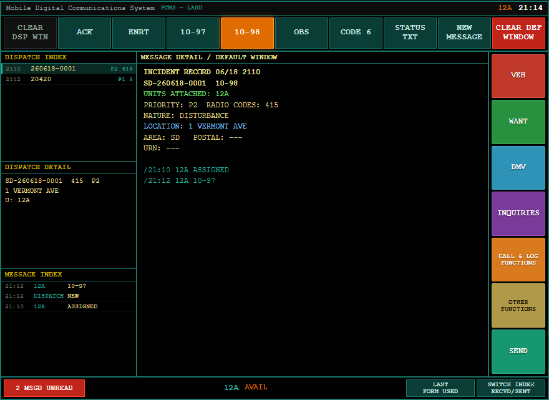Open CALL & LOG FUNCTIONS
The image size is (549, 400).
(x=518, y=260)
